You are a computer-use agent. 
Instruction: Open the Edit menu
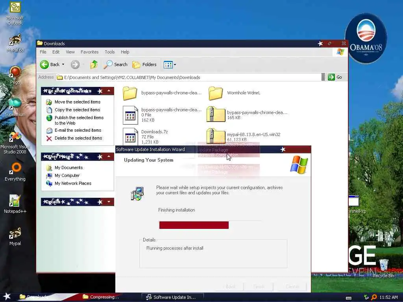(56, 52)
